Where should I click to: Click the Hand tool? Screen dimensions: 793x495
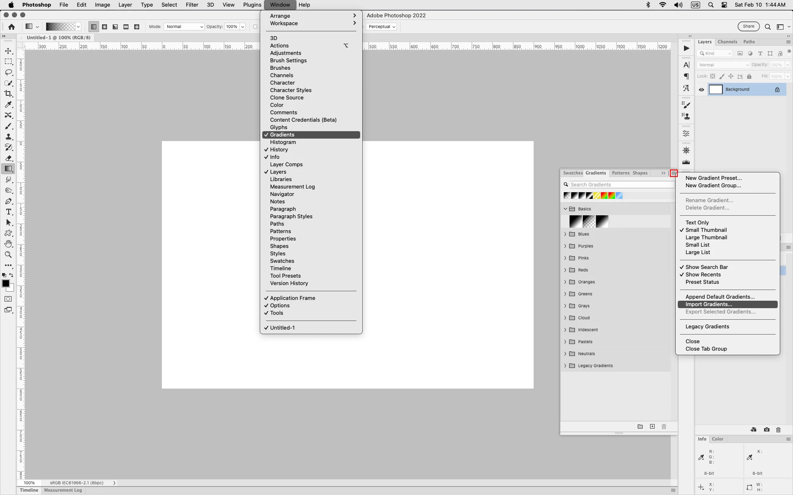(8, 244)
